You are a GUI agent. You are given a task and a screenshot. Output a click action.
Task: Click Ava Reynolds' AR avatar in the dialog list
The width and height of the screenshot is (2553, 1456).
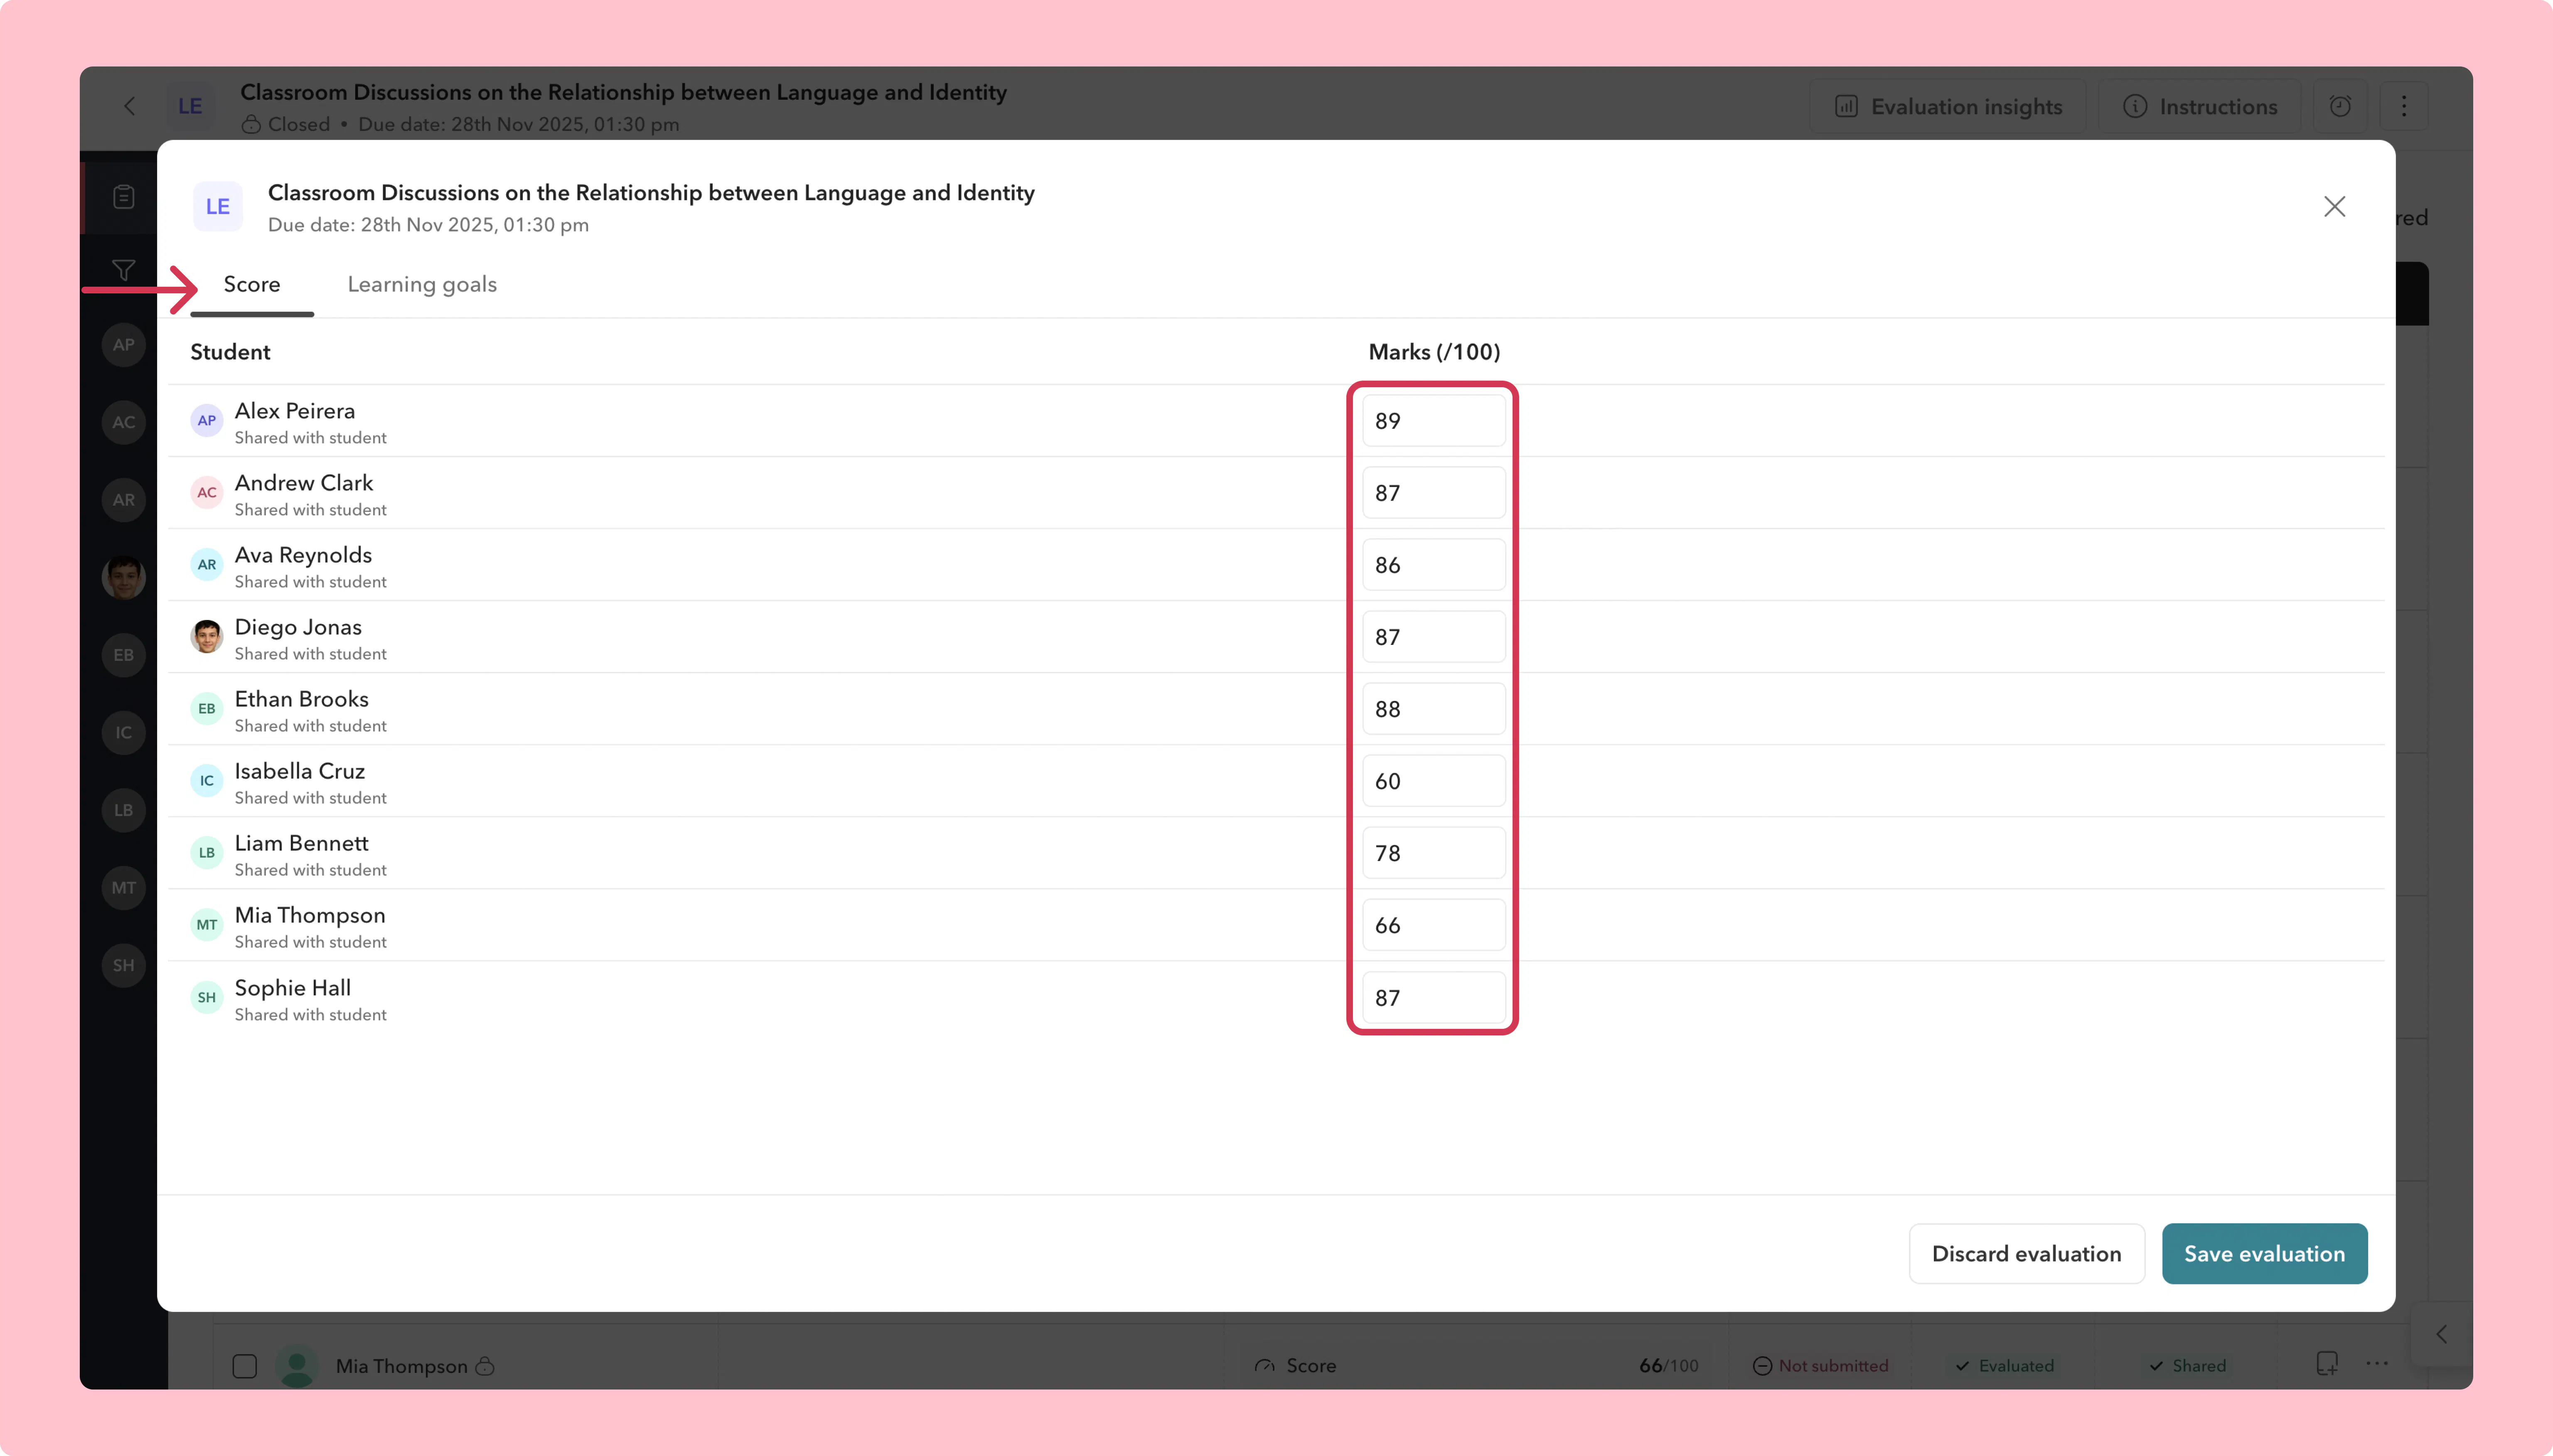pos(207,565)
